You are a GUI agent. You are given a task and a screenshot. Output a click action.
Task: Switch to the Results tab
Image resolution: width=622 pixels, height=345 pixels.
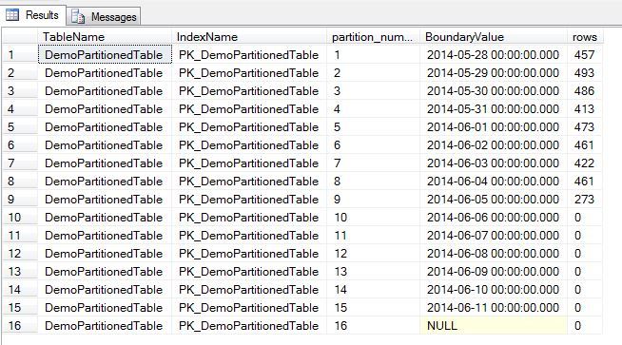pyautogui.click(x=33, y=15)
